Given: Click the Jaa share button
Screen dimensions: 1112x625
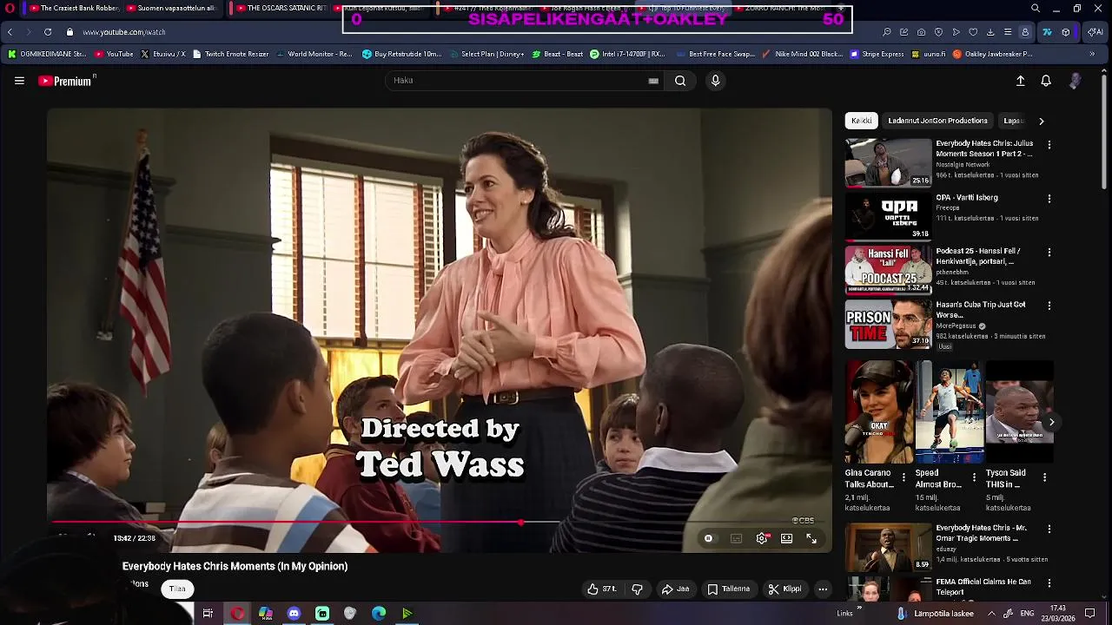Looking at the screenshot, I should click(x=675, y=589).
